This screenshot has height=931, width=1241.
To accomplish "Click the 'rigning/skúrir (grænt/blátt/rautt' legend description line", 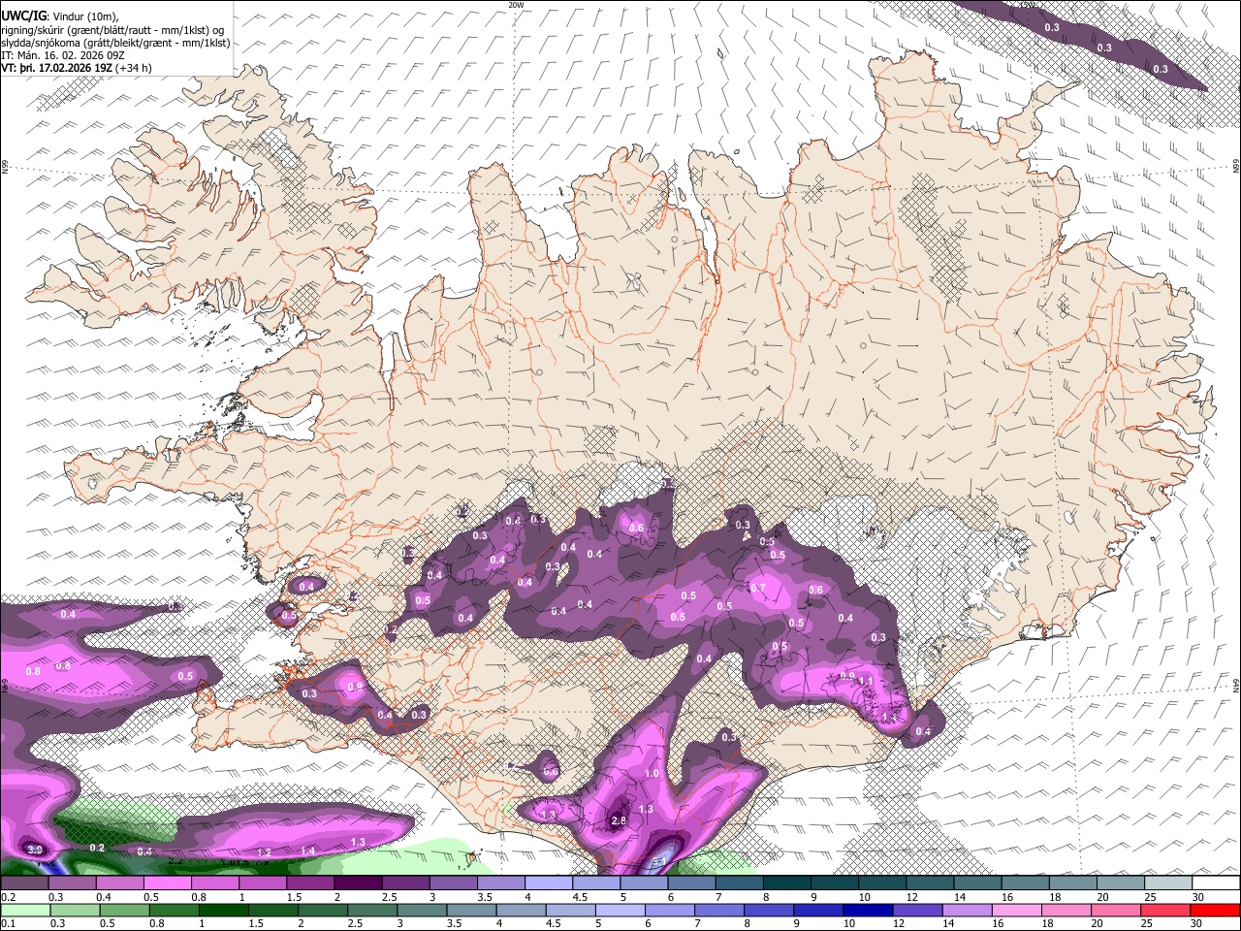I will tap(112, 30).
